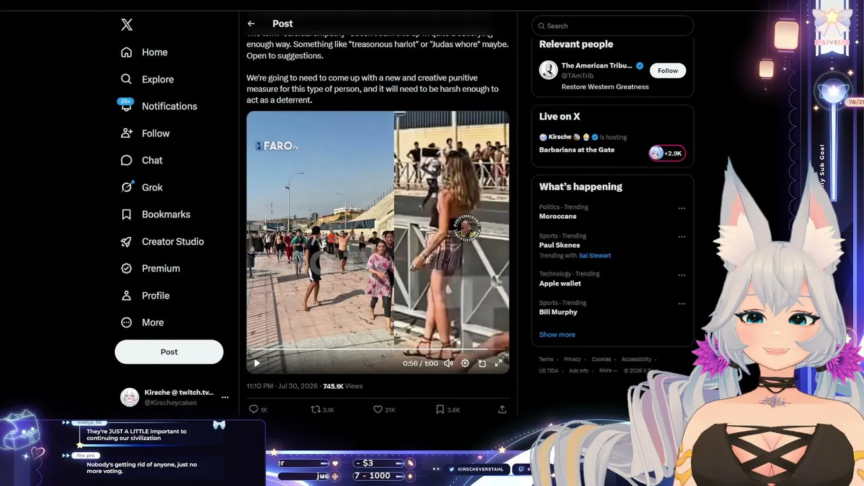Viewport: 864px width, 486px height.
Task: Open the Follow page in the sidebar
Action: (144, 133)
